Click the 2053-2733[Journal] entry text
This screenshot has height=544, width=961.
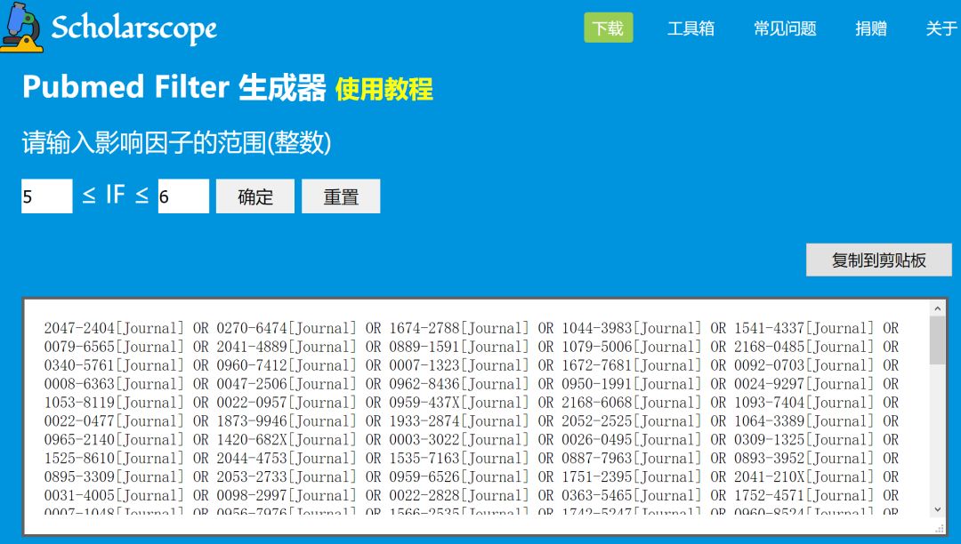287,476
